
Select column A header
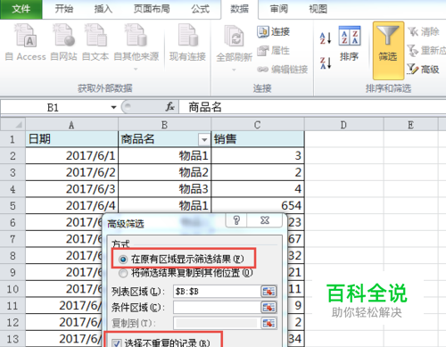tap(71, 125)
